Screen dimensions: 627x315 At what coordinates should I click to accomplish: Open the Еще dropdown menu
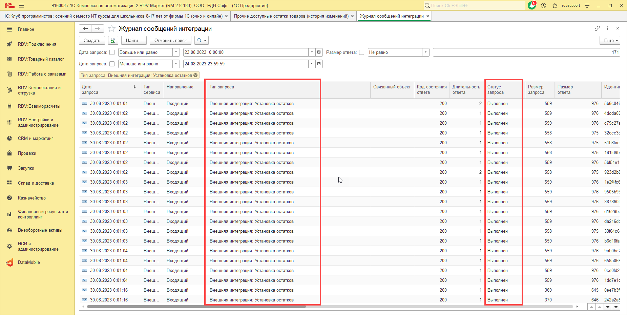pyautogui.click(x=609, y=41)
